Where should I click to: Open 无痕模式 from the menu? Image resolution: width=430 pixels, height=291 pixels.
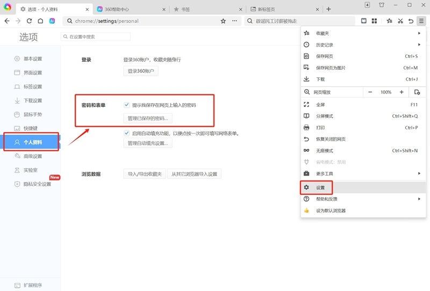coord(363,151)
